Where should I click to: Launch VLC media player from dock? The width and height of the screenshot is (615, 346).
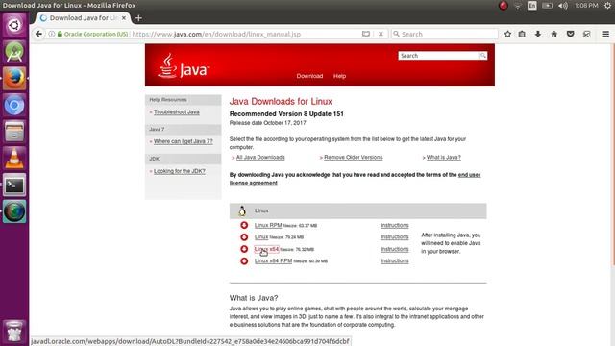14,158
